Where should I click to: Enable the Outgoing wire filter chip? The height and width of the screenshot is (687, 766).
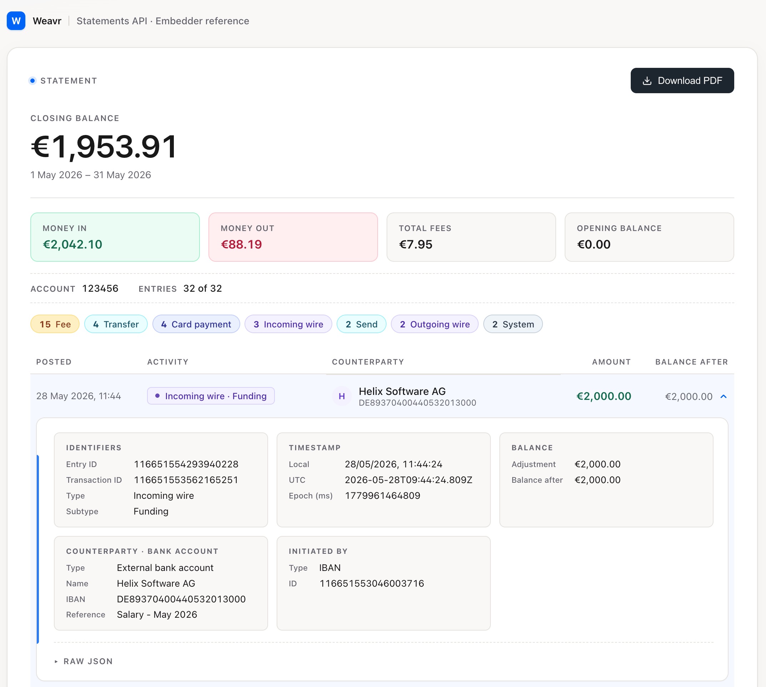435,324
